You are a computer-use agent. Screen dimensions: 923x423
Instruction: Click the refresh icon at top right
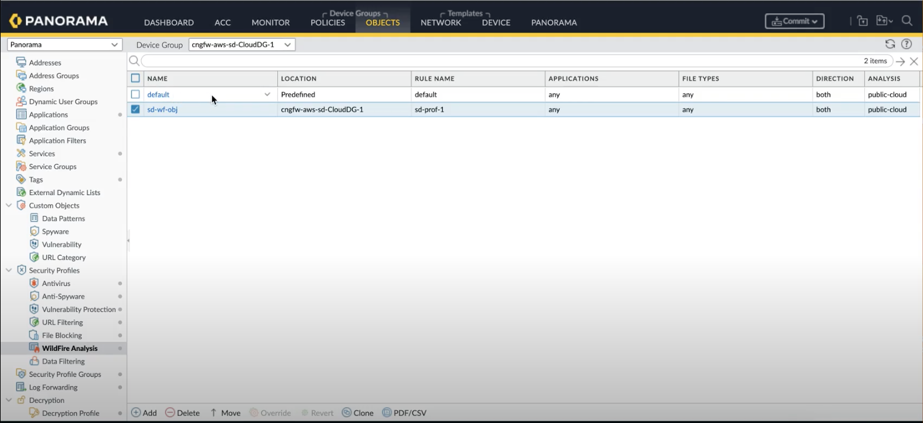pyautogui.click(x=890, y=44)
